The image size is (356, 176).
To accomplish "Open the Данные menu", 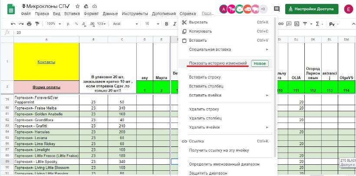I will [x=110, y=13].
